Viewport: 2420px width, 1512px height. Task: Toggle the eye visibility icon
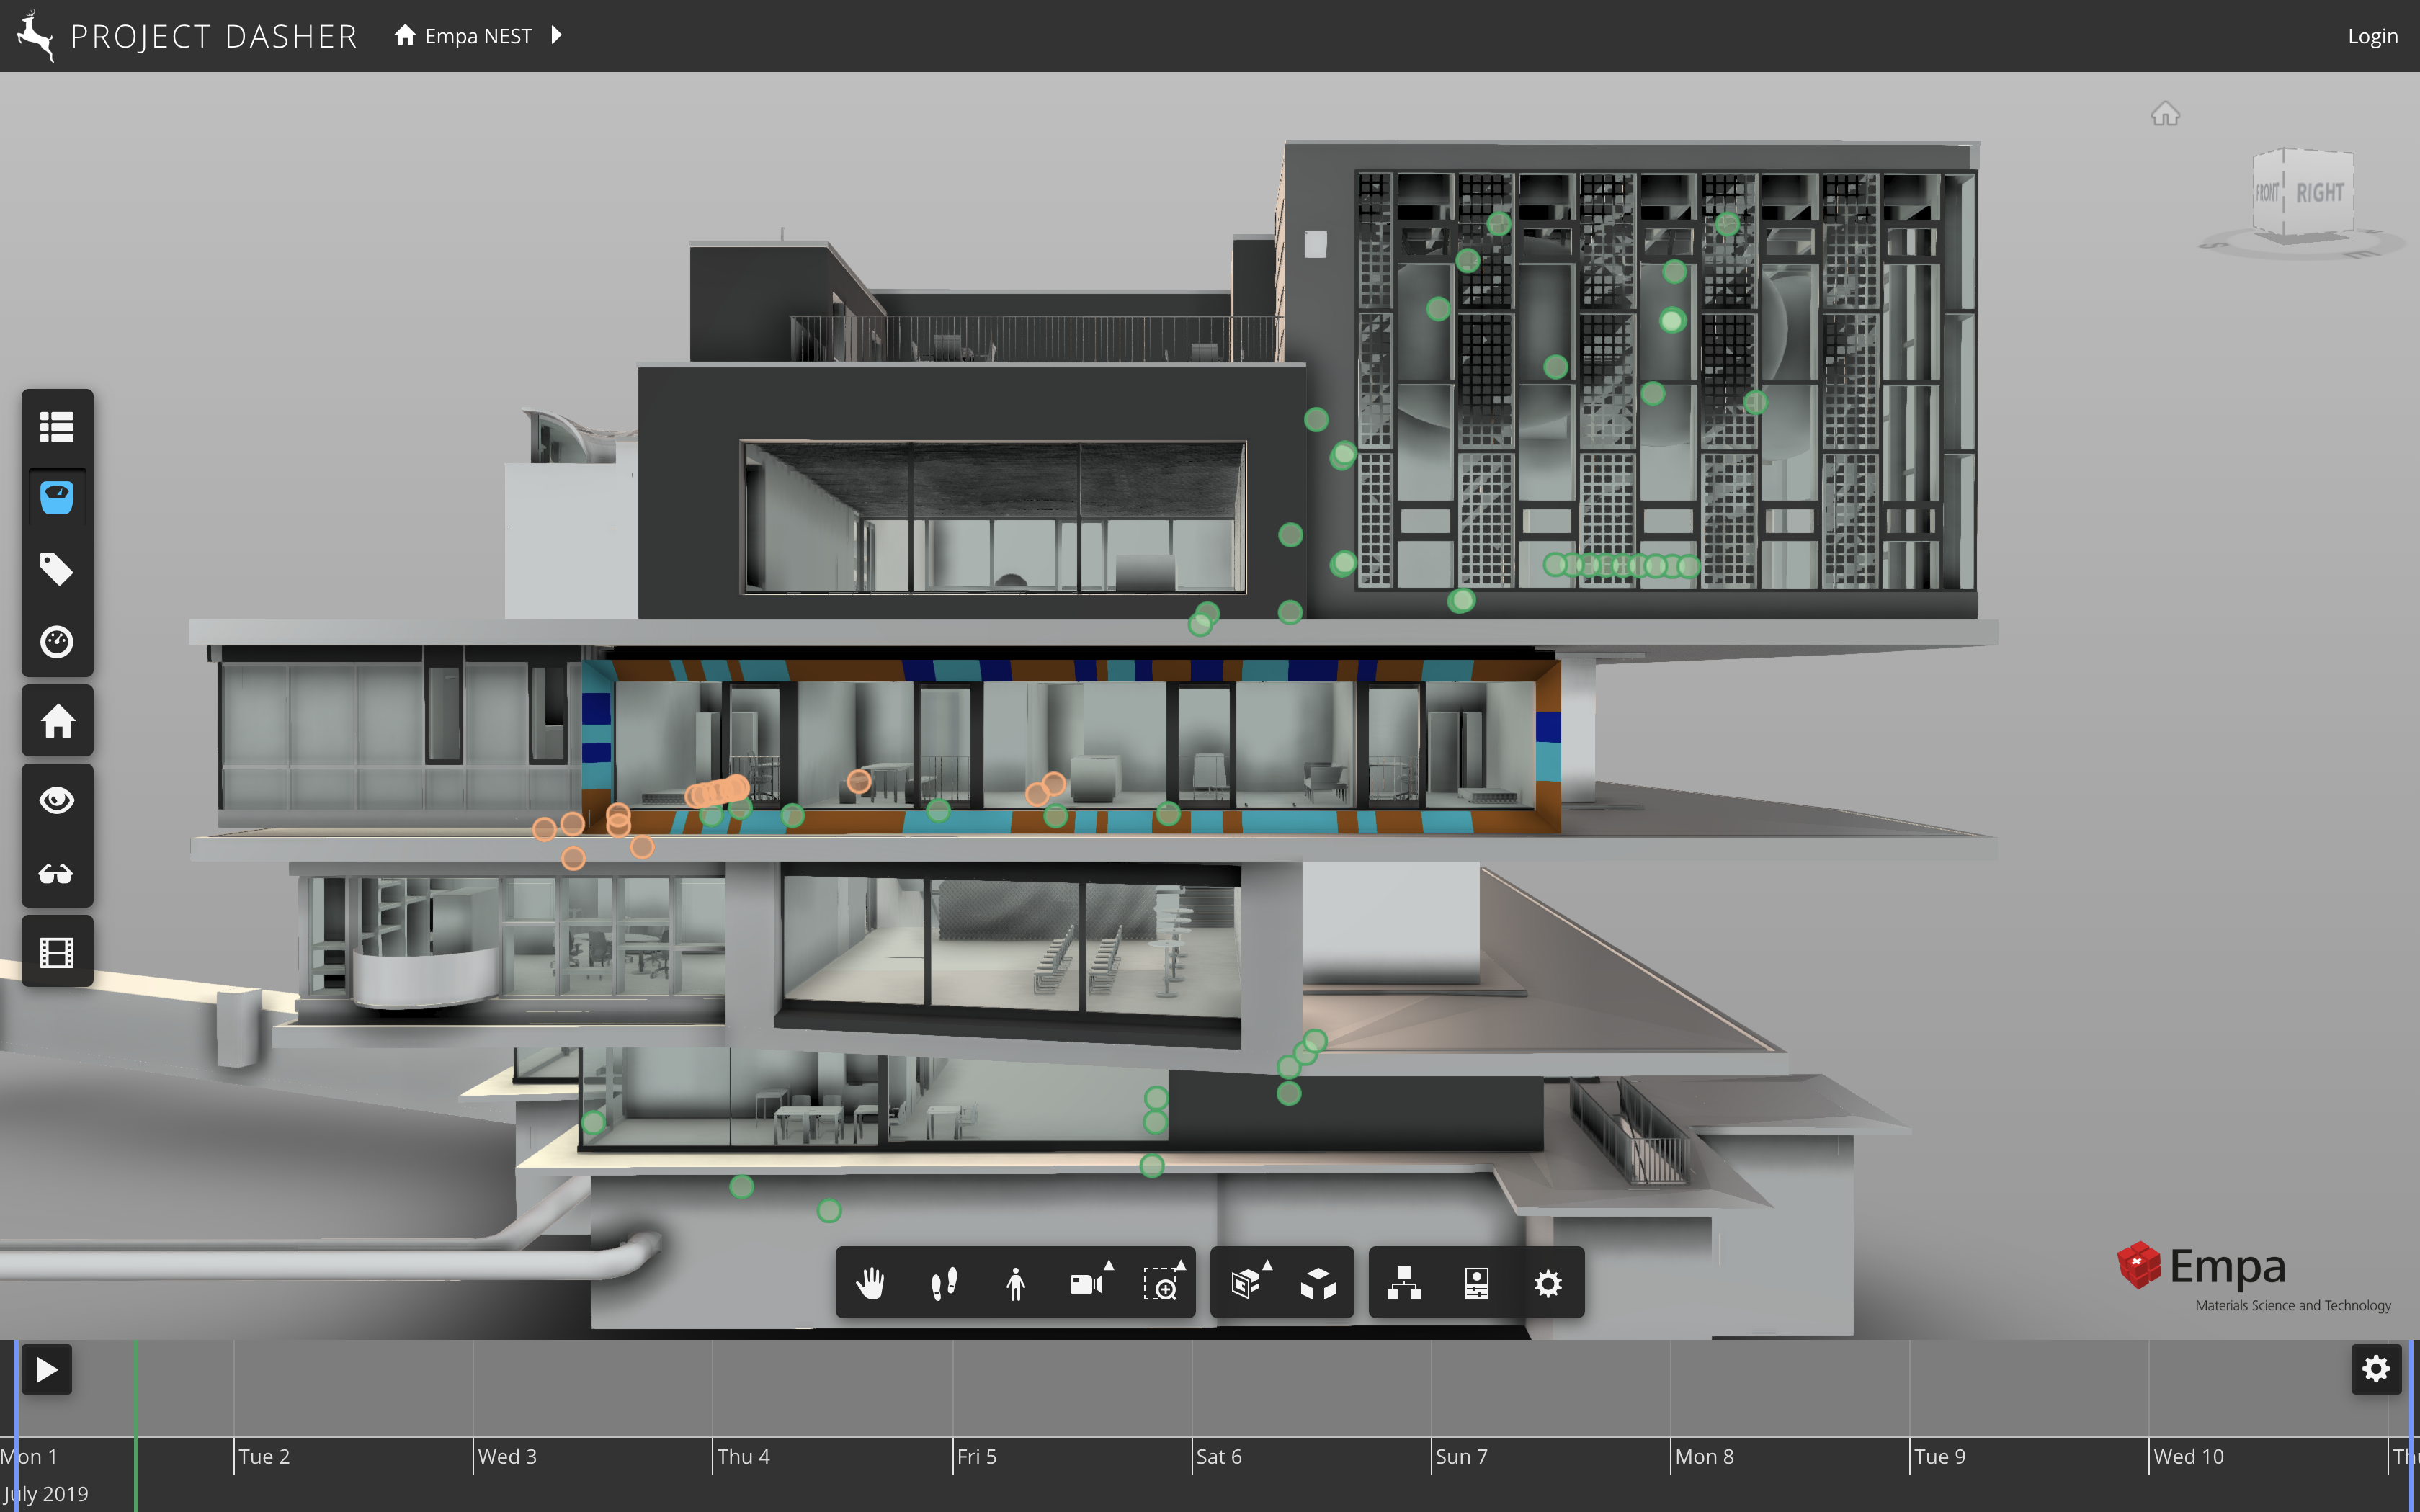57,800
